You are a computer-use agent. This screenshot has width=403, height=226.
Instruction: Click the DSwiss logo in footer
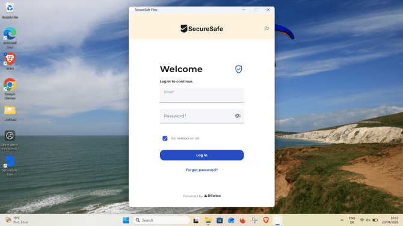coord(212,196)
